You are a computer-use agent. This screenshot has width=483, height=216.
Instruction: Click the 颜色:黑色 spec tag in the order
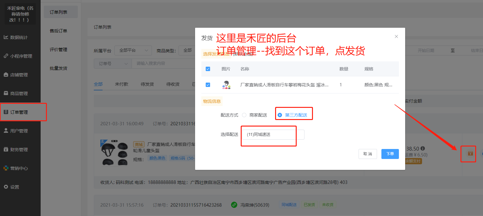[x=158, y=158]
